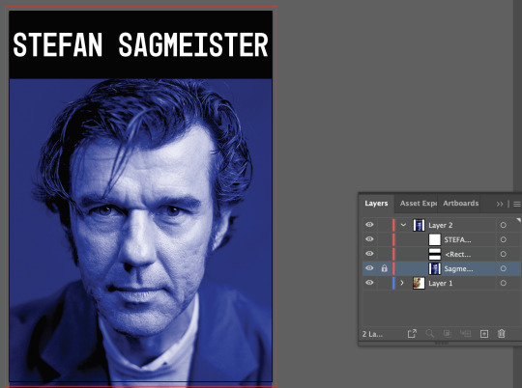Select the Sagme... sublayer thumbnail
The height and width of the screenshot is (388, 522).
click(x=434, y=268)
